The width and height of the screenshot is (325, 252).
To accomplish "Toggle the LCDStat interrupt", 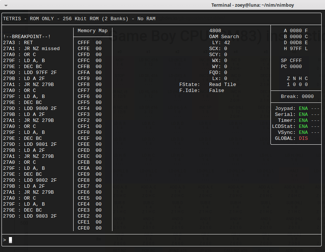I will (303, 126).
